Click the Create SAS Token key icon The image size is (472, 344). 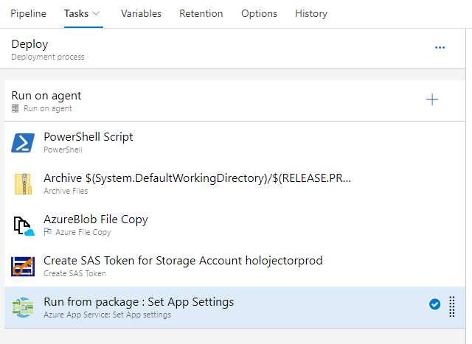pos(24,266)
